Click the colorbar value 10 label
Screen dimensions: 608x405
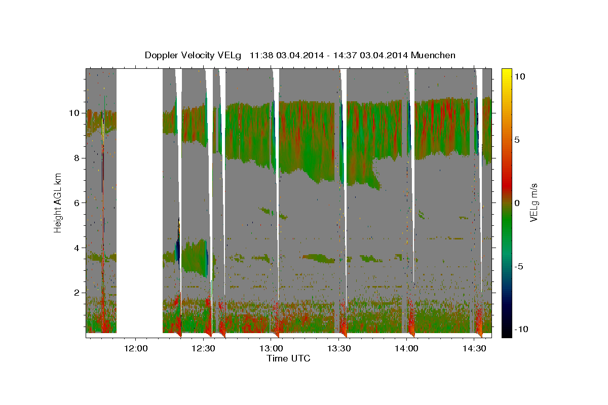point(520,76)
